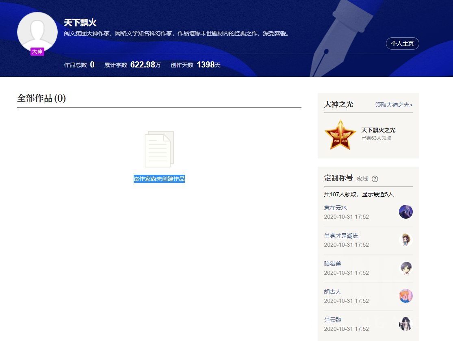Image resolution: width=453 pixels, height=341 pixels.
Task: Open 楚云黎's profile avatar
Action: point(405,324)
